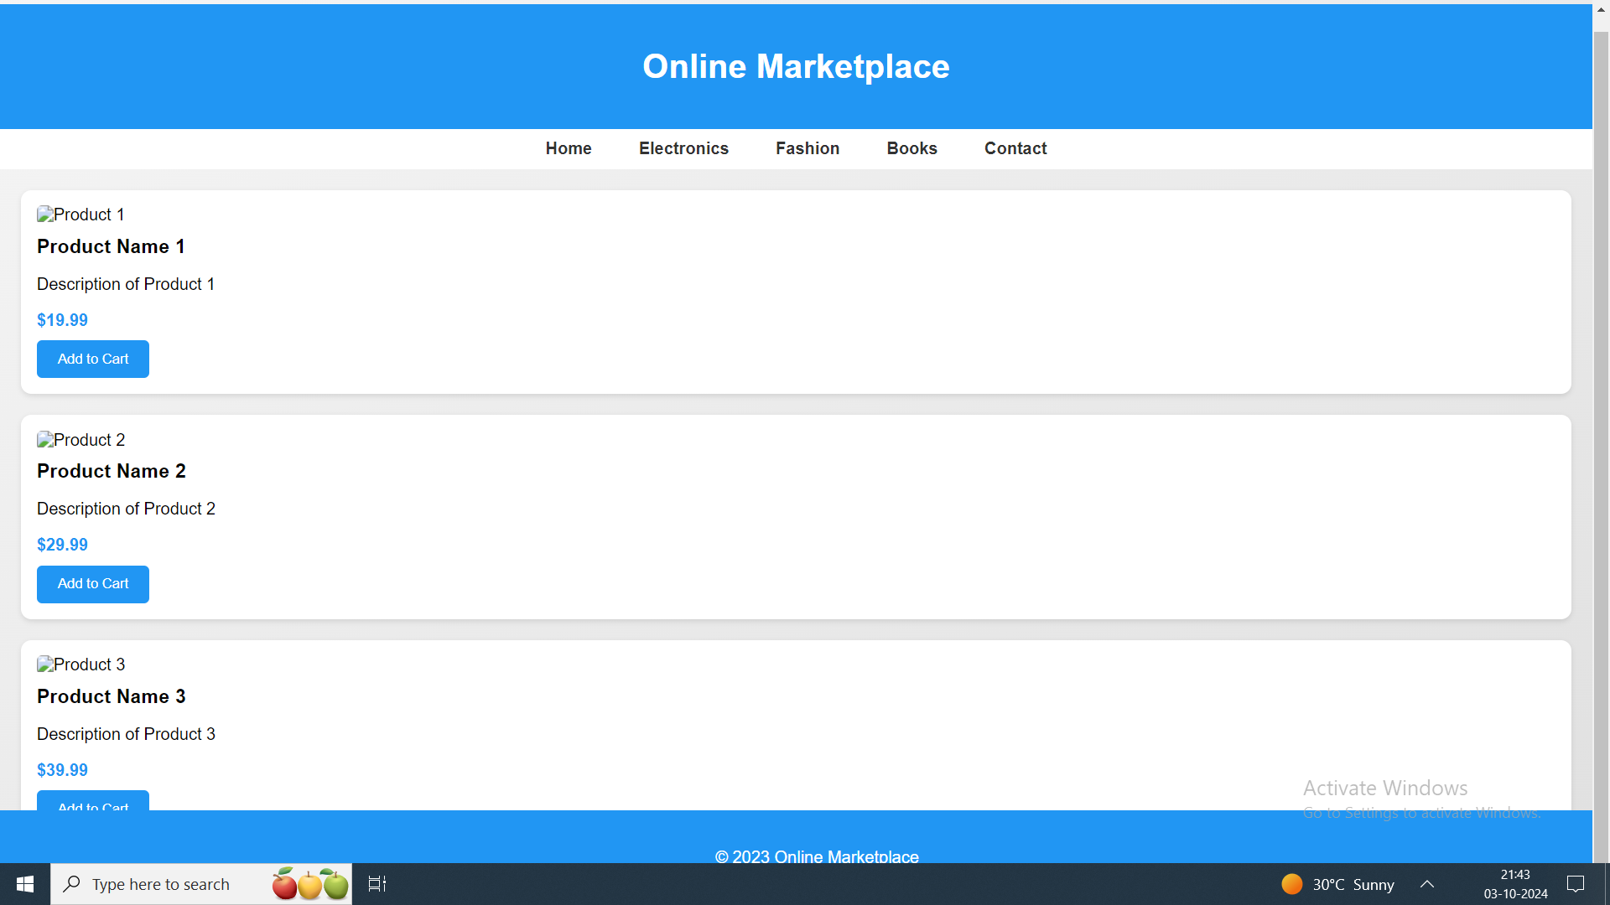Open Task View on the taskbar

coord(377,884)
